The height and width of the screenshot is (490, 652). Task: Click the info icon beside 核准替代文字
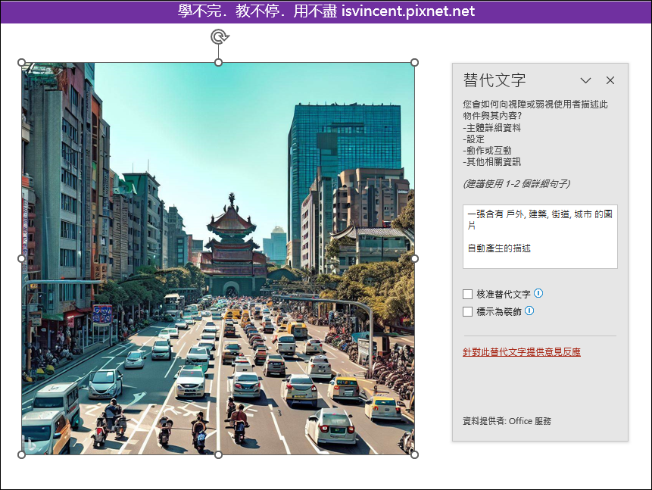pos(538,293)
